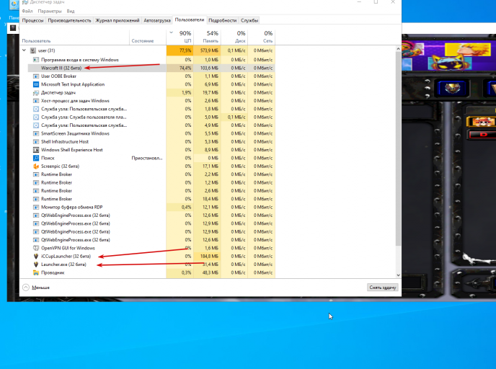Select the Warcraft III (32 бита) row

151,68
